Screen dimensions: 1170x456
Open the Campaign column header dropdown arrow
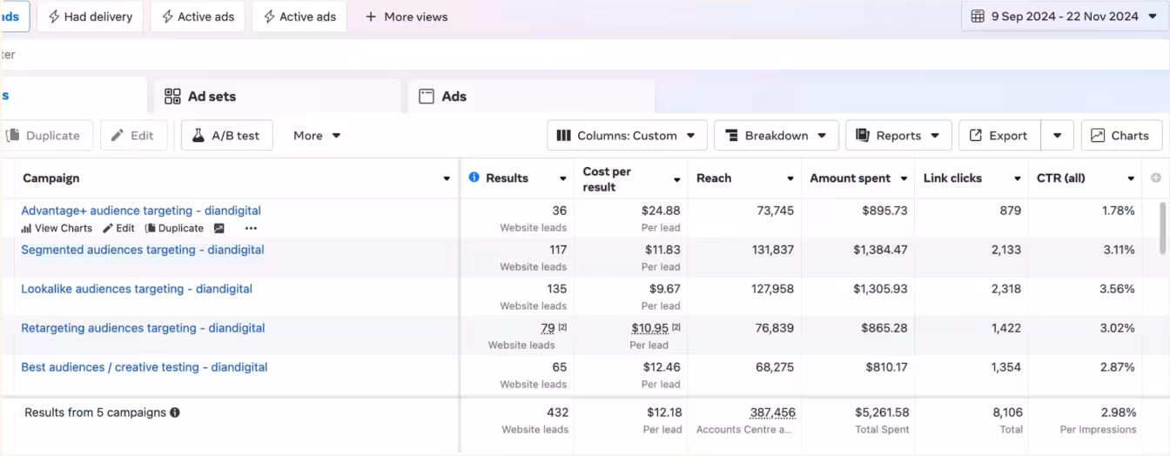447,179
